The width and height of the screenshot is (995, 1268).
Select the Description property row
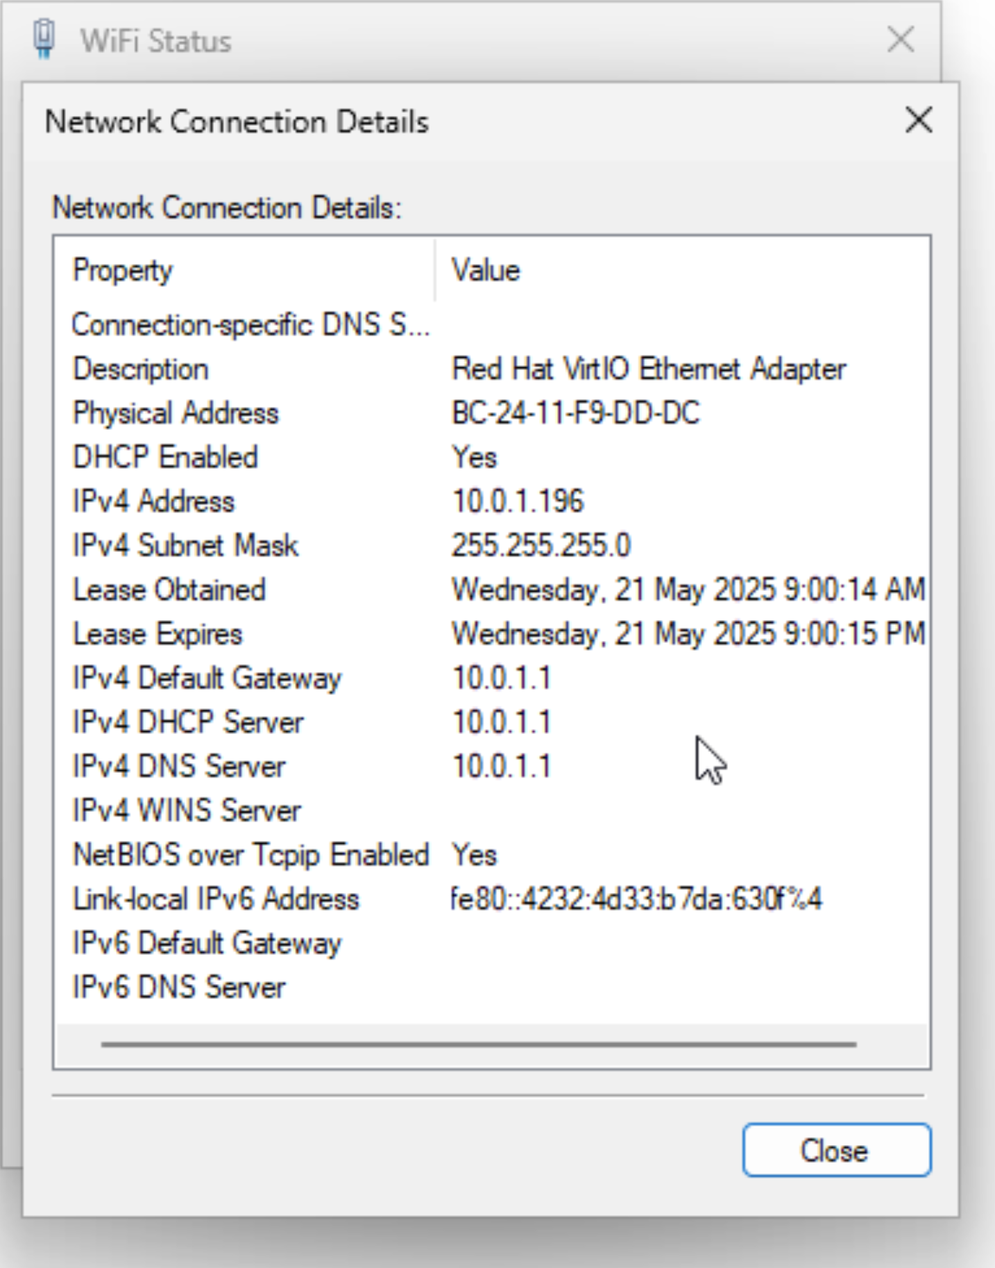(141, 369)
